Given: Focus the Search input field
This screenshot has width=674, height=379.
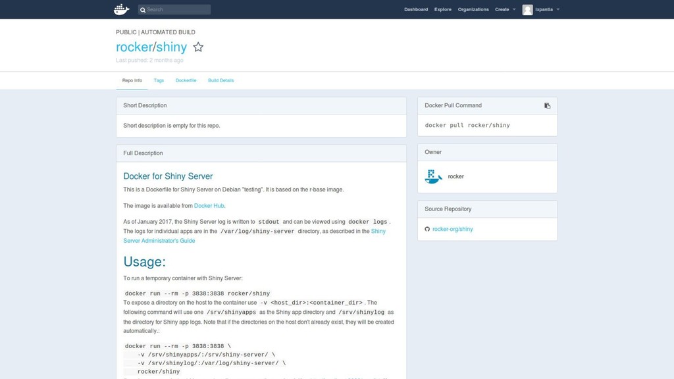Looking at the screenshot, I should (x=174, y=9).
